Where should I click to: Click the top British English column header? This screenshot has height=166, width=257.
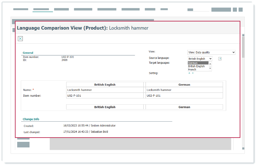coord(105,84)
